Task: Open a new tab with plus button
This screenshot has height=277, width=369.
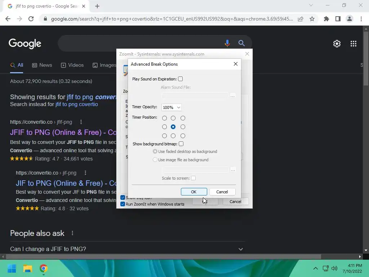Action: click(97, 6)
